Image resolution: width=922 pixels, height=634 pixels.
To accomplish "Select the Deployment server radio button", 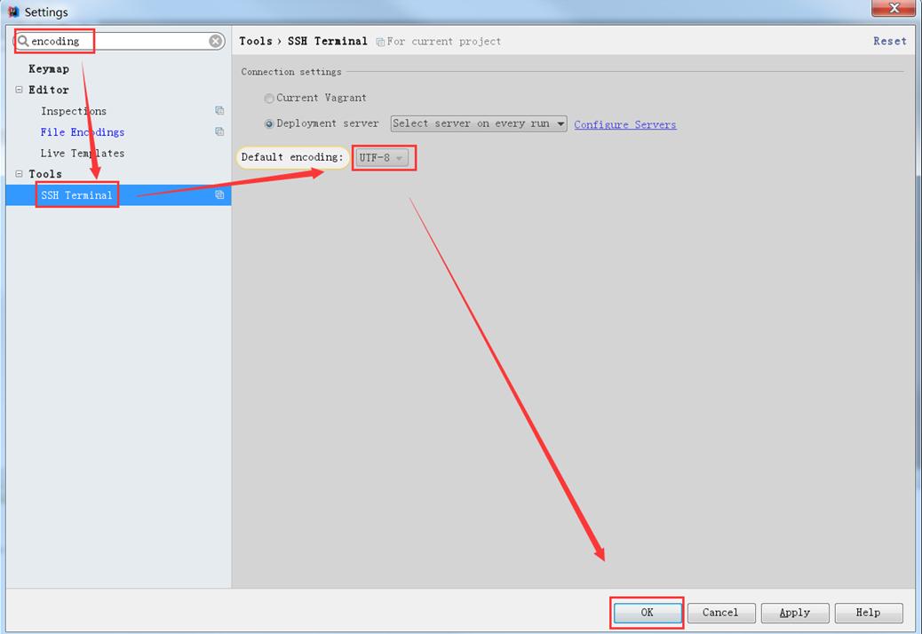I will [x=269, y=124].
